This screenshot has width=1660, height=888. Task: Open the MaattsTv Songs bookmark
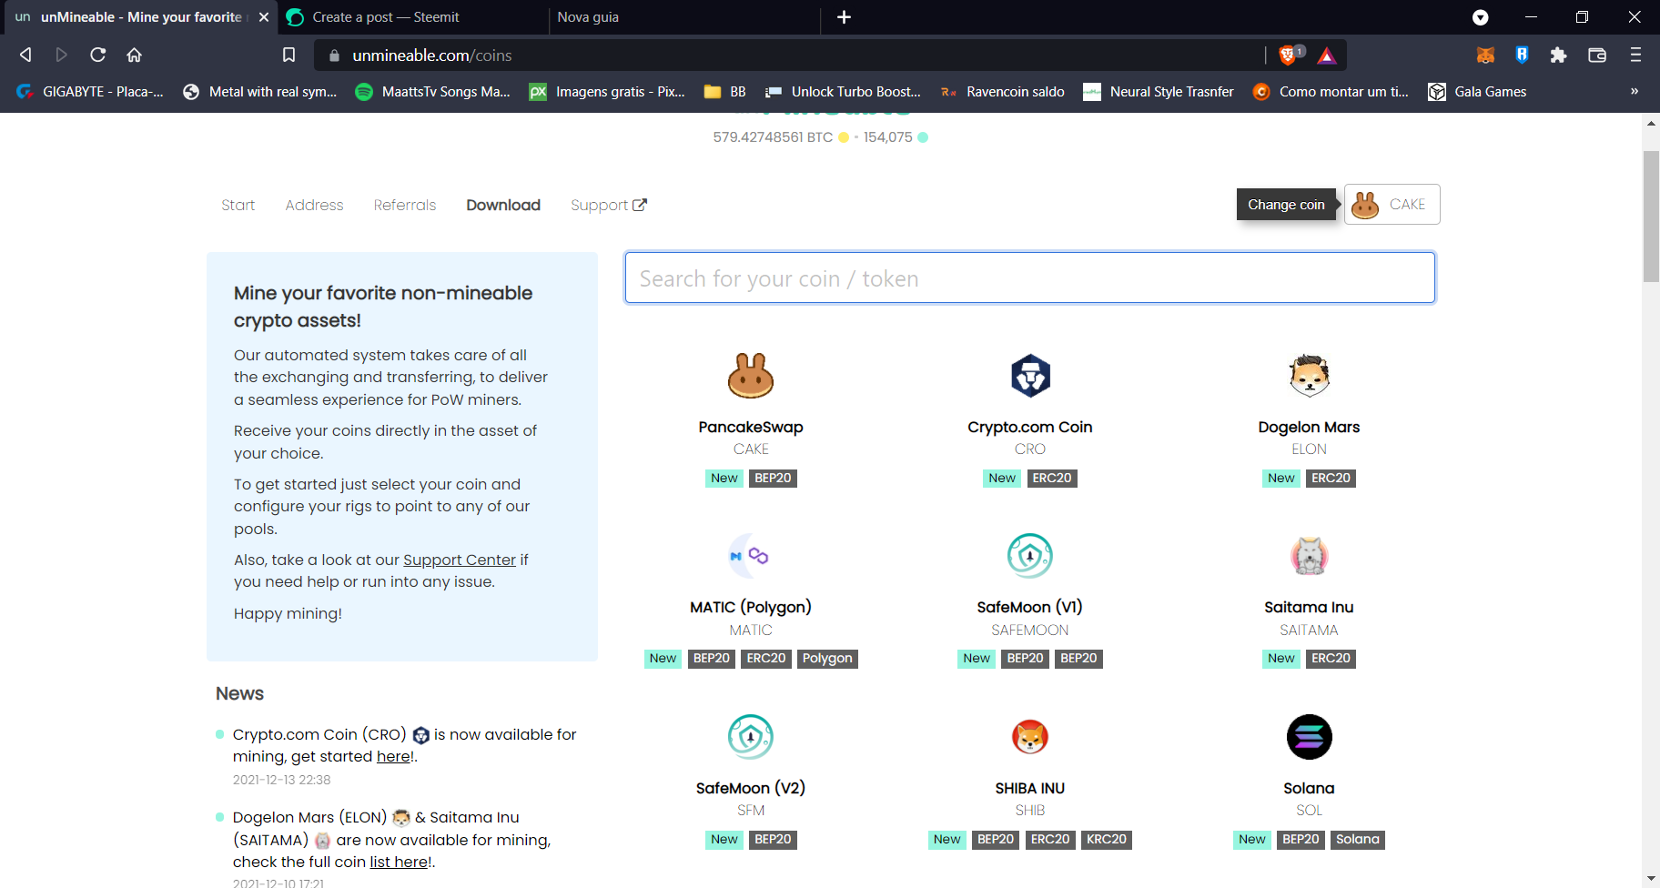[x=433, y=92]
